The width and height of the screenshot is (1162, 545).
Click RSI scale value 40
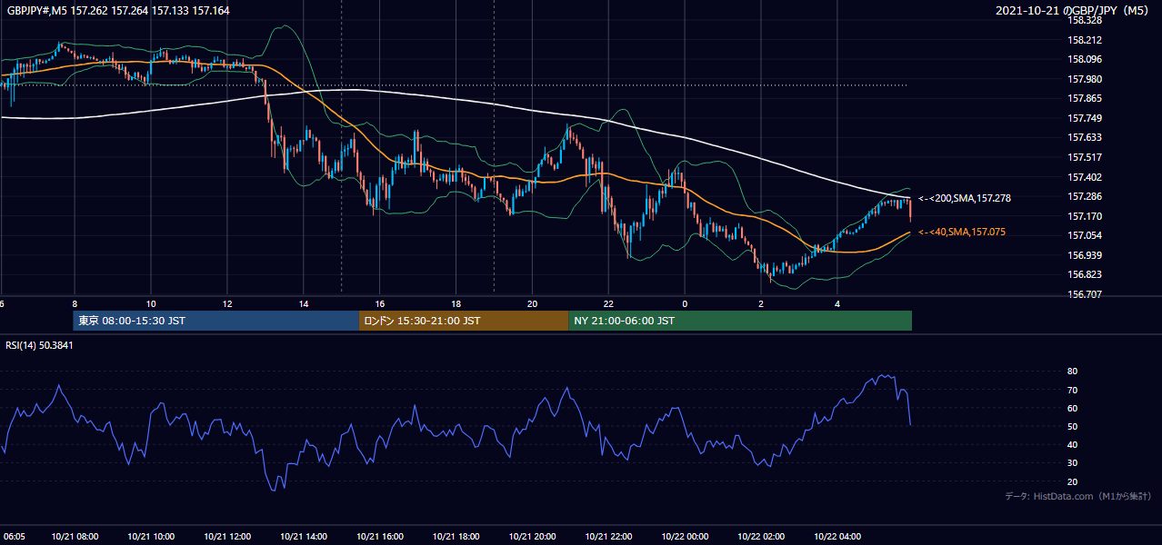pyautogui.click(x=1073, y=444)
